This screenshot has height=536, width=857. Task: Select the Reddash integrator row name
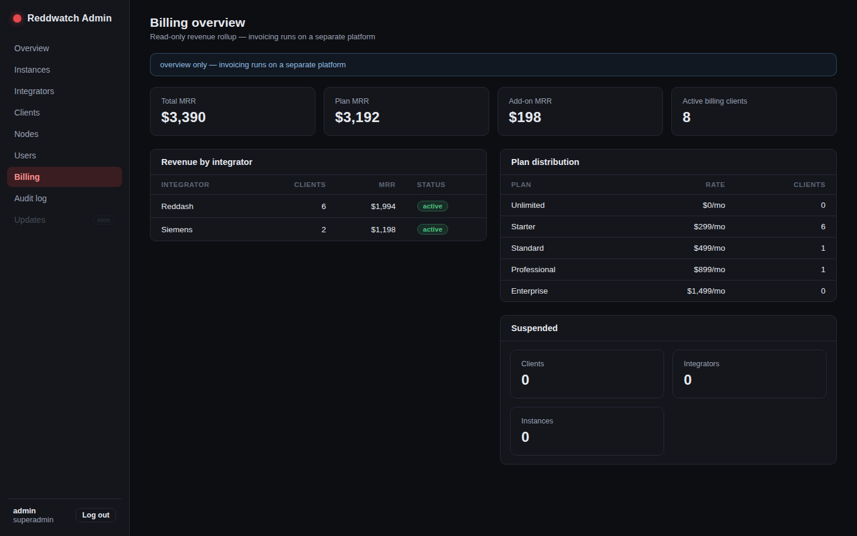click(x=177, y=206)
